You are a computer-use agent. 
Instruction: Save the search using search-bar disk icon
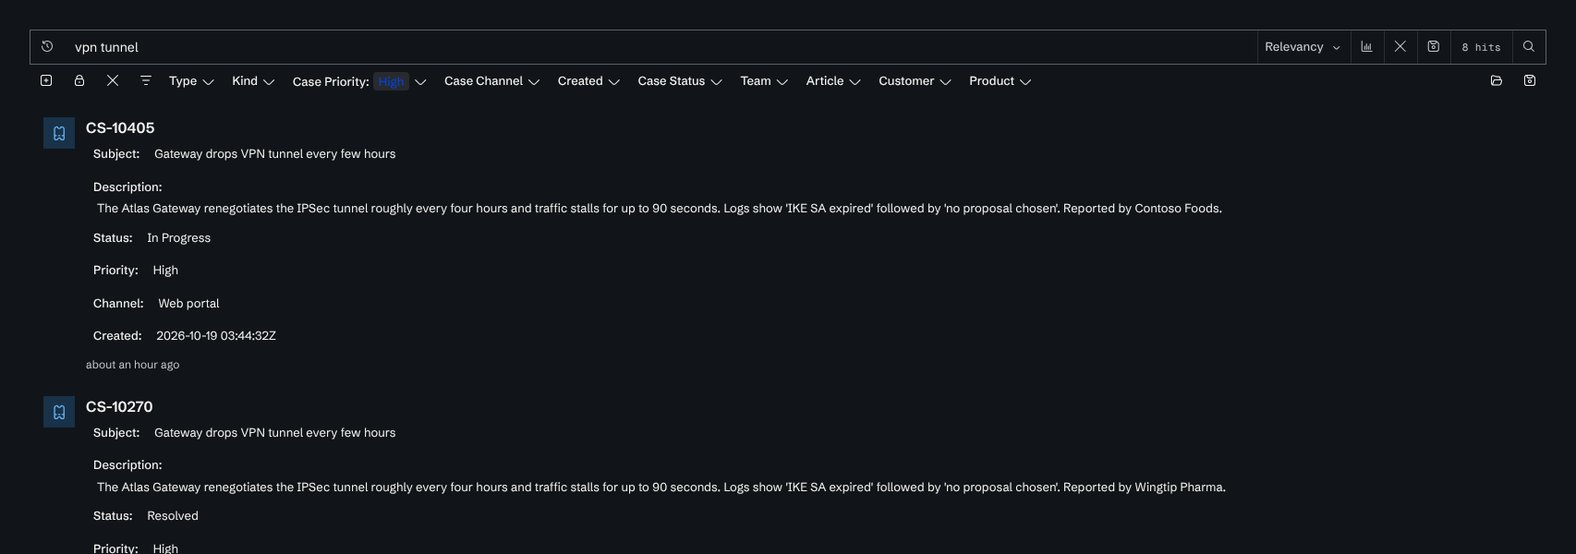pyautogui.click(x=1434, y=46)
